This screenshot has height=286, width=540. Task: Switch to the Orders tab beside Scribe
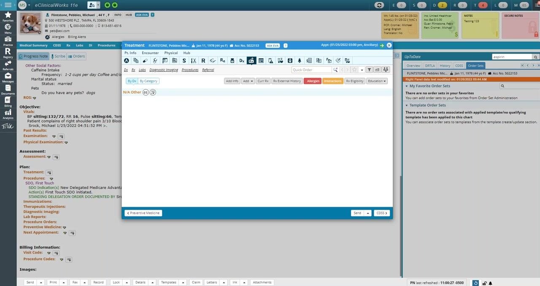coord(76,56)
